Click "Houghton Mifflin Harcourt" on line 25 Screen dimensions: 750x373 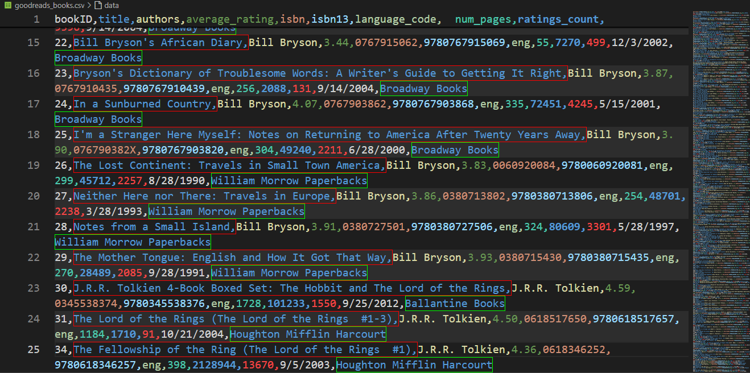414,365
